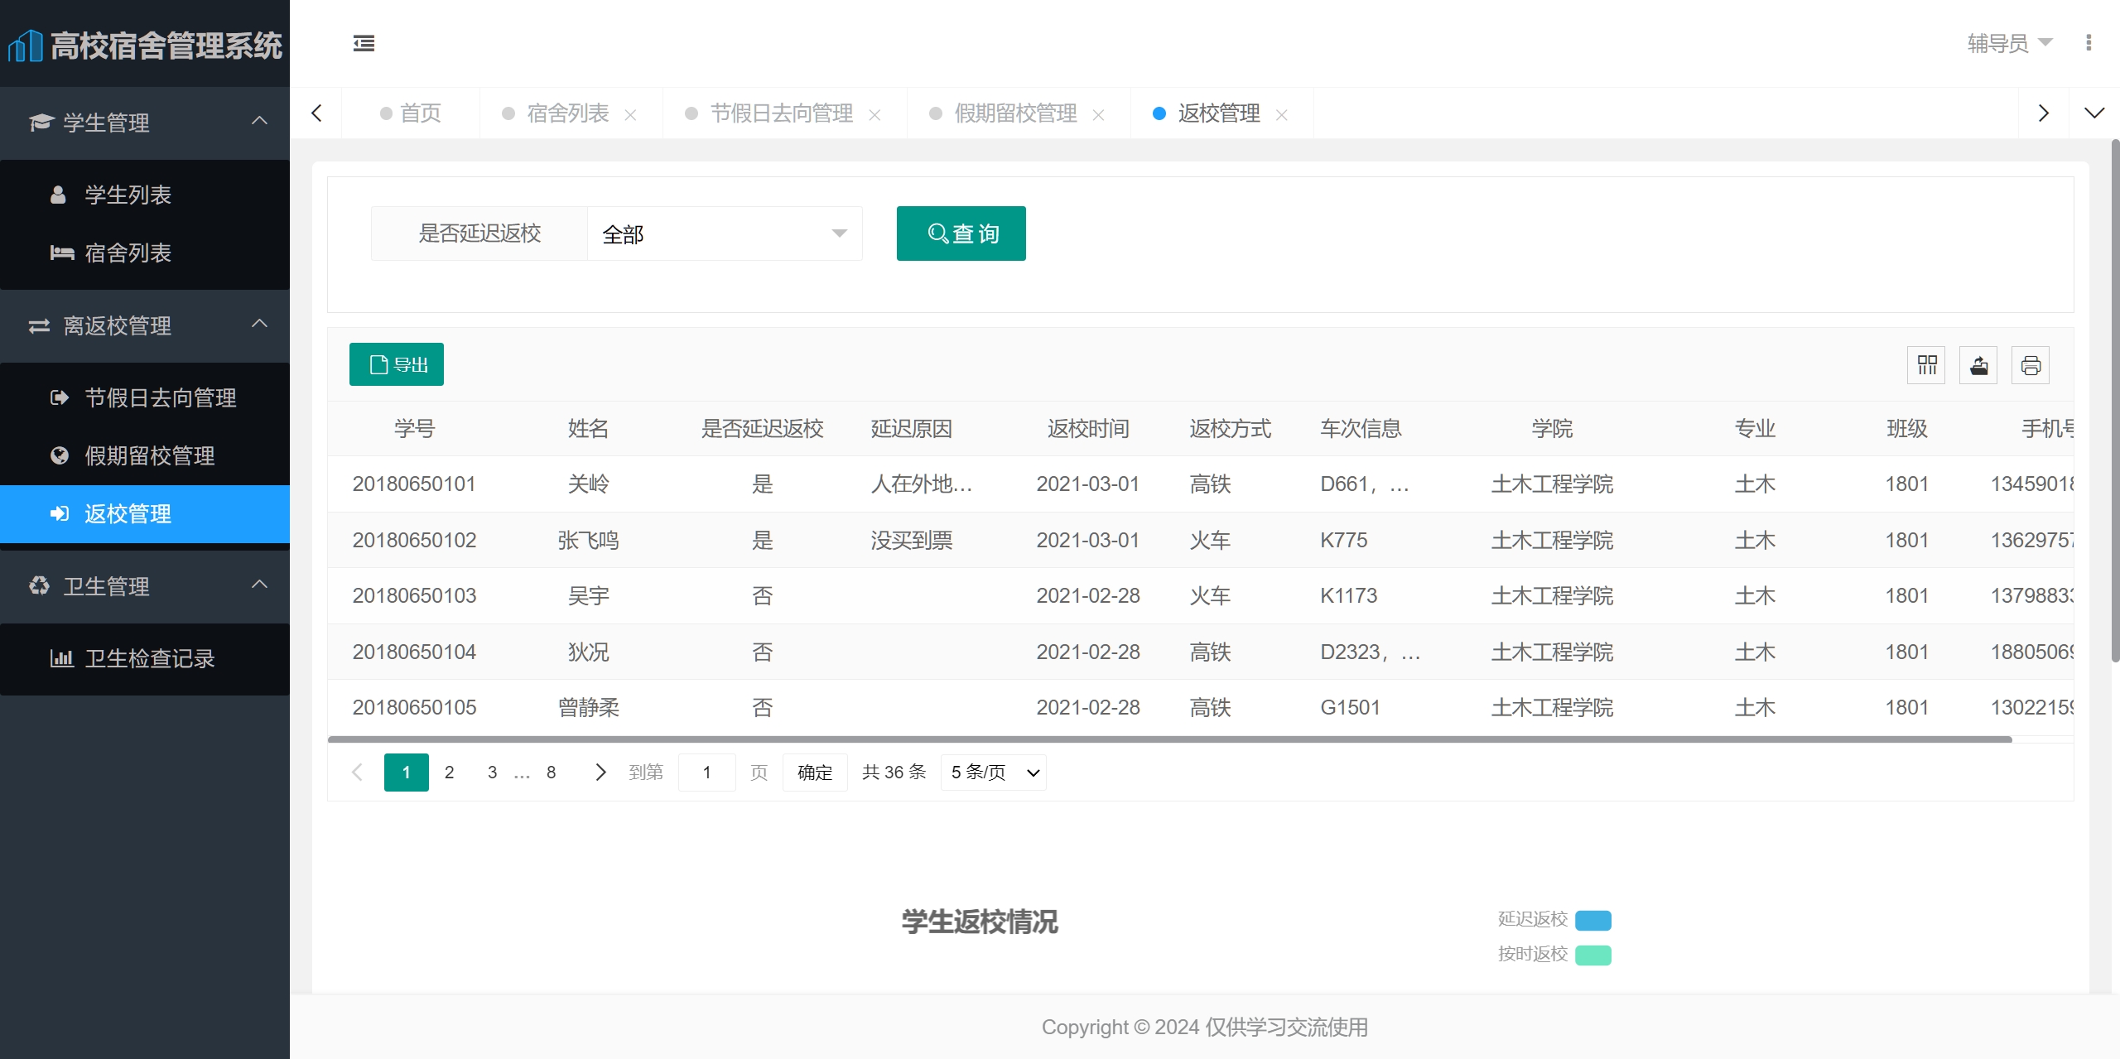2120x1059 pixels.
Task: Go to page 2
Action: pos(449,773)
